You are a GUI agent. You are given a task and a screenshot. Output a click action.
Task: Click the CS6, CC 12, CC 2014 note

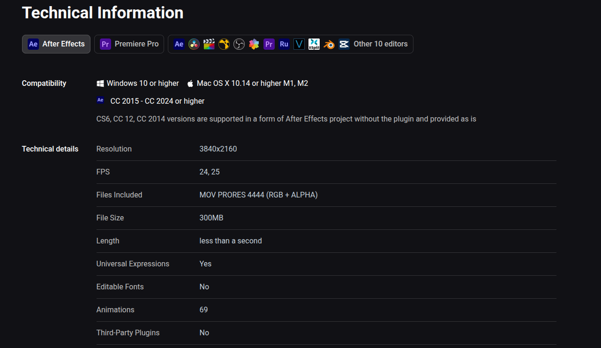pyautogui.click(x=286, y=119)
